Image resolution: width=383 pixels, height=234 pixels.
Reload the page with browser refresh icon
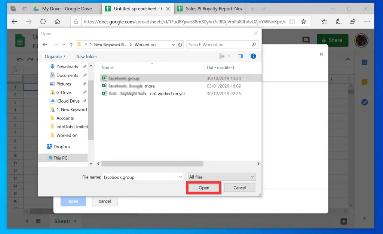(43, 22)
